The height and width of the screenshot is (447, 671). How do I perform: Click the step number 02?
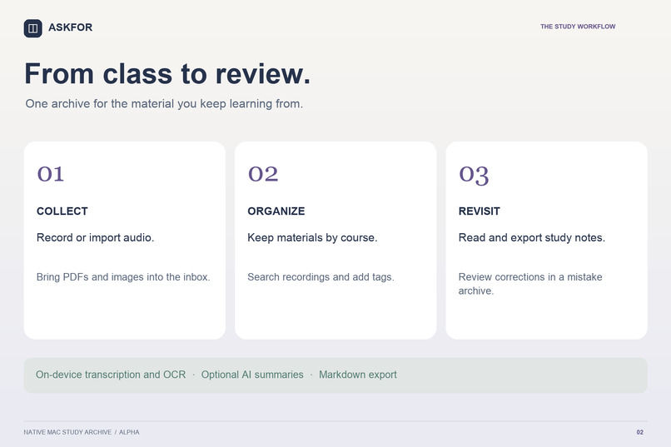263,174
